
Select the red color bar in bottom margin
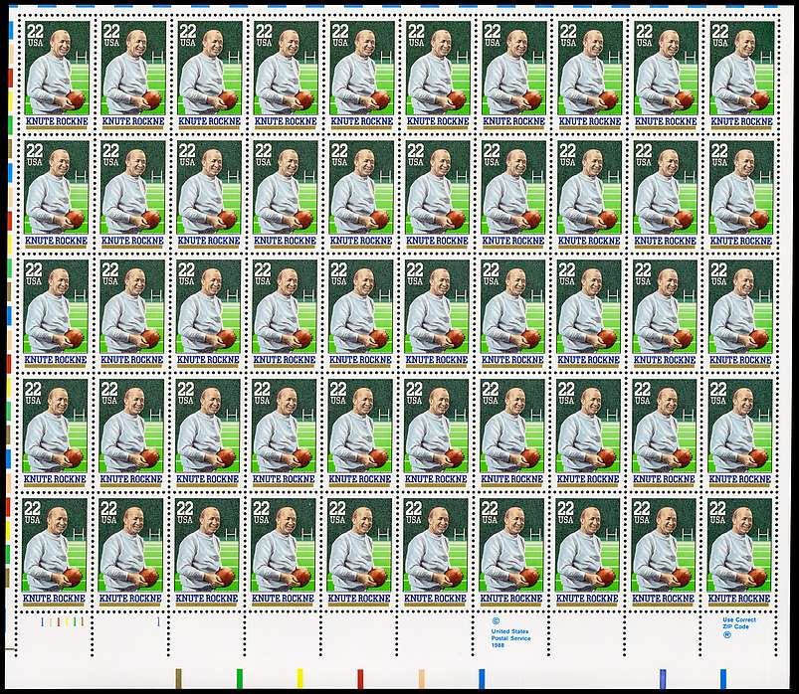coord(361,679)
